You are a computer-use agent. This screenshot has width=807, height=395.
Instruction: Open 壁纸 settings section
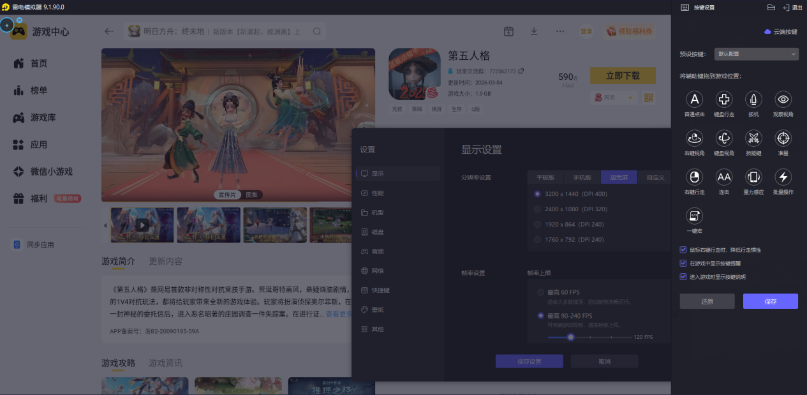(x=398, y=309)
